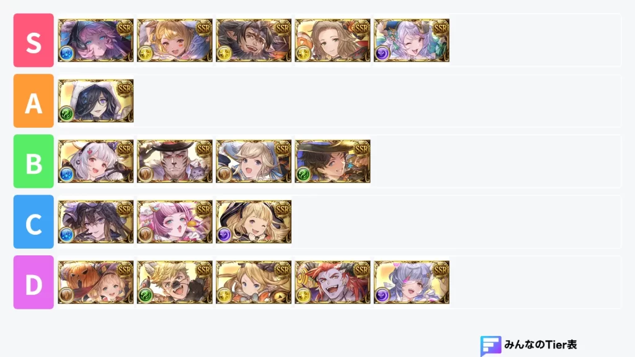635x357 pixels.
Task: Select the orange A tier label
Action: [33, 101]
